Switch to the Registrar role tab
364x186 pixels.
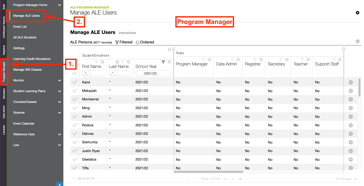click(3, 50)
